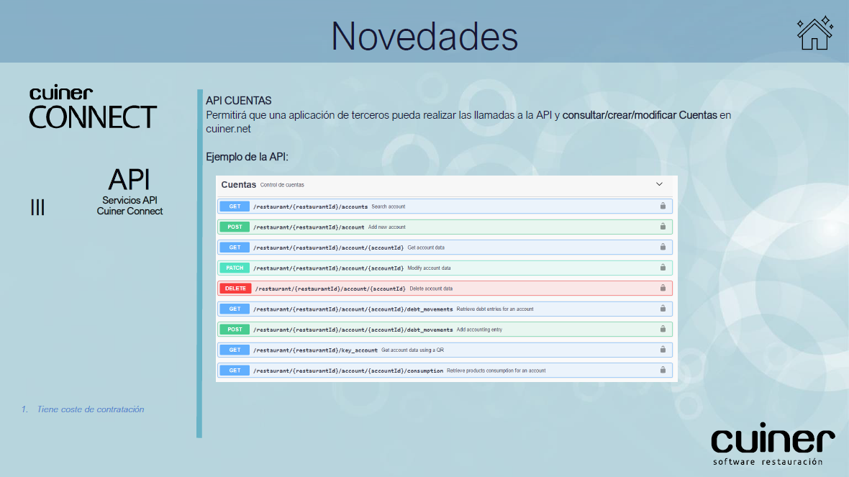This screenshot has height=477, width=849.
Task: Click the GET badge for Retrieve debt entries
Action: 235,309
